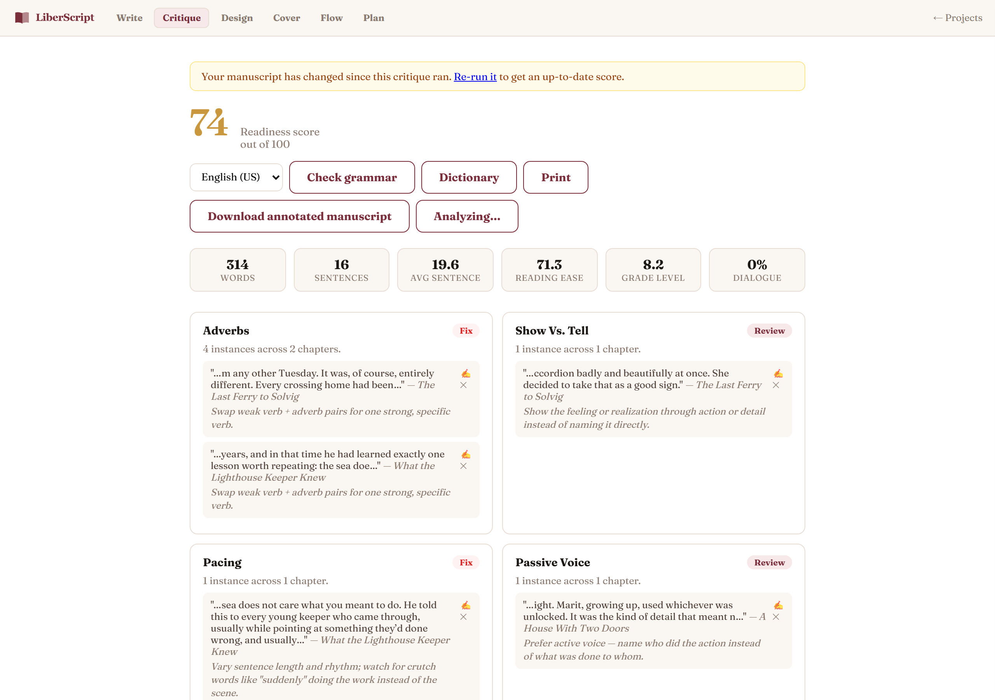Dismiss the 'any other Tuesday' adverb item
Screen dimensions: 995x700
click(x=463, y=385)
